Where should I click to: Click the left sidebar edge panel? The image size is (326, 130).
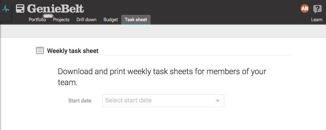[1, 83]
